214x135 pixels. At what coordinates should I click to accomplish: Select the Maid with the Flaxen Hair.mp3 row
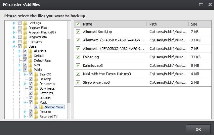[143, 74]
